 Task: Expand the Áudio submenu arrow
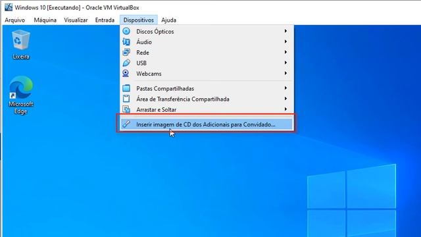285,41
